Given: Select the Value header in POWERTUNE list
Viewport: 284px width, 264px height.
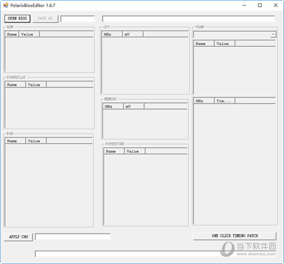Looking at the screenshot, I should click(x=135, y=151).
